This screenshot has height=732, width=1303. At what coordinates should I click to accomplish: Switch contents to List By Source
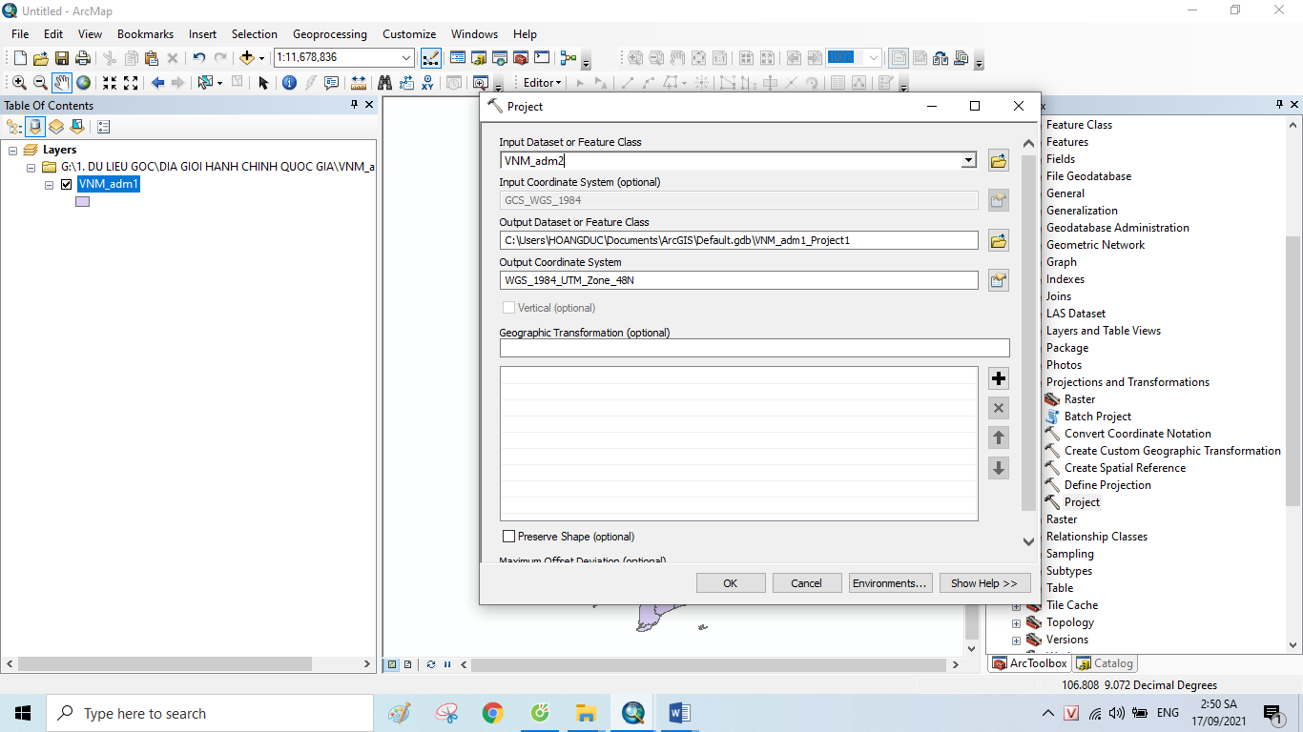[x=35, y=126]
